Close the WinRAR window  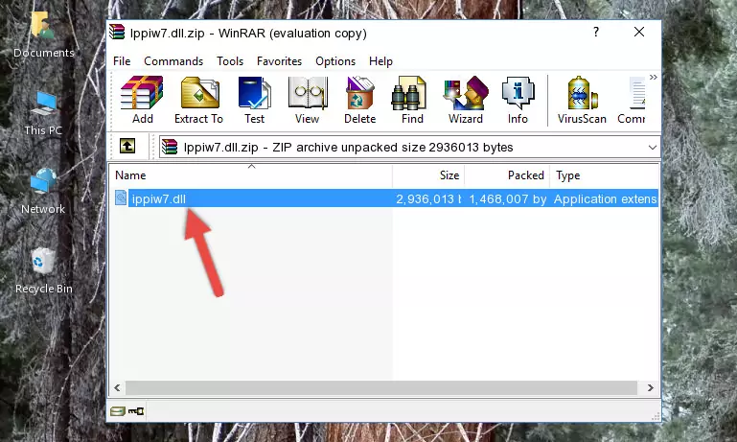point(639,32)
